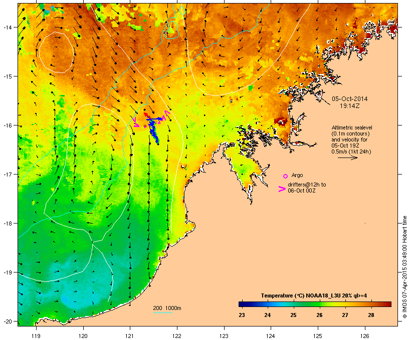The image size is (411, 340).
Task: Click latitude axis label -17
Action: (x=8, y=174)
